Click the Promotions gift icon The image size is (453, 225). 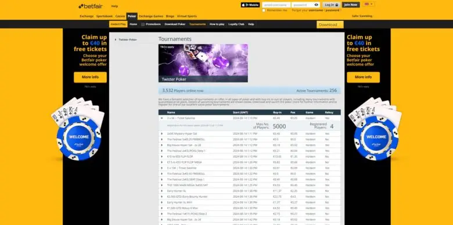(x=143, y=24)
